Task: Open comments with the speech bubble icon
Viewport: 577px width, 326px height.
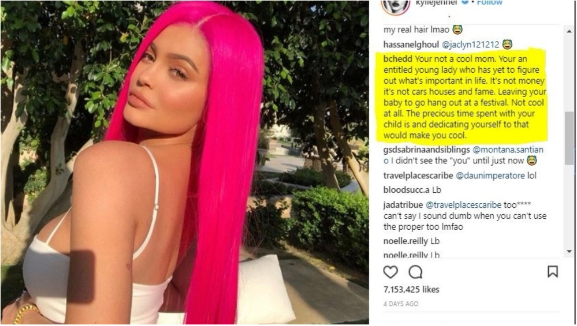Action: pos(415,272)
